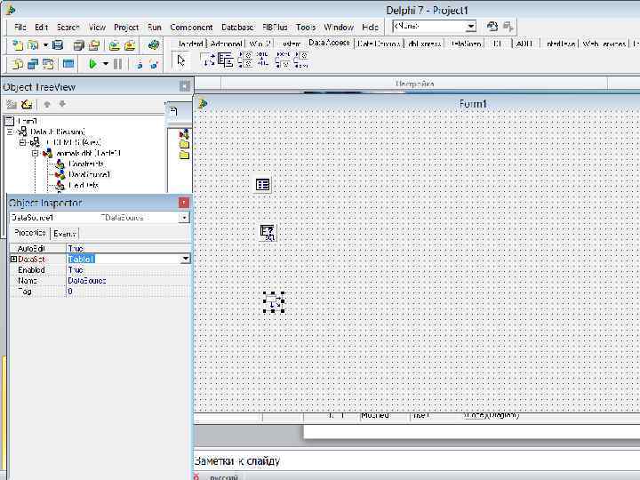Switch to Additional palette tab
This screenshot has width=640, height=480.
pyautogui.click(x=226, y=44)
